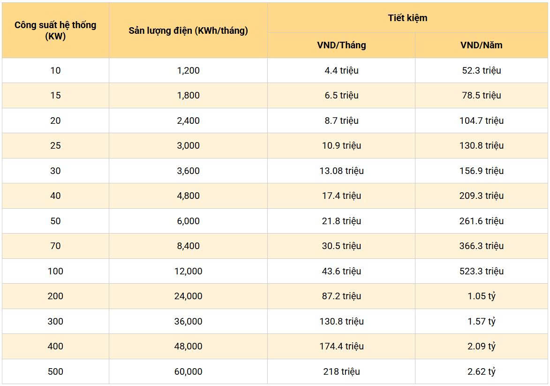This screenshot has width=550, height=386.
Task: Select the '1.57 tỷ' yearly savings cell
Action: (x=482, y=321)
